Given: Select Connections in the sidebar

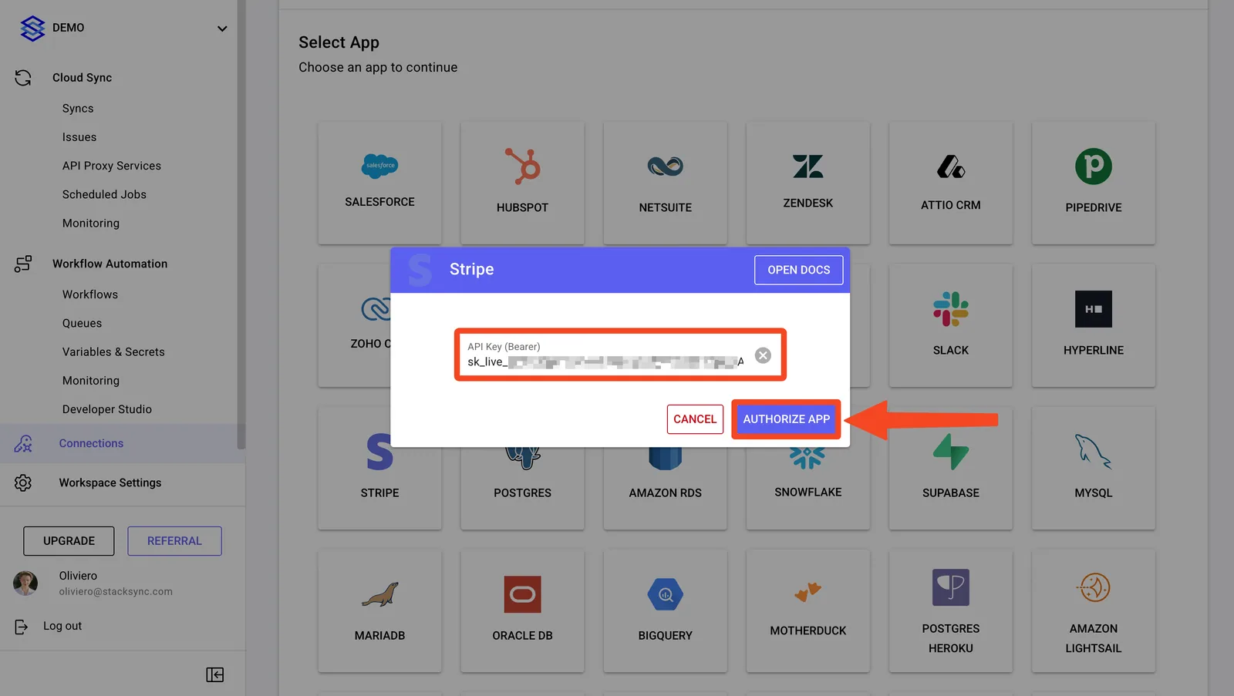Looking at the screenshot, I should (x=91, y=443).
